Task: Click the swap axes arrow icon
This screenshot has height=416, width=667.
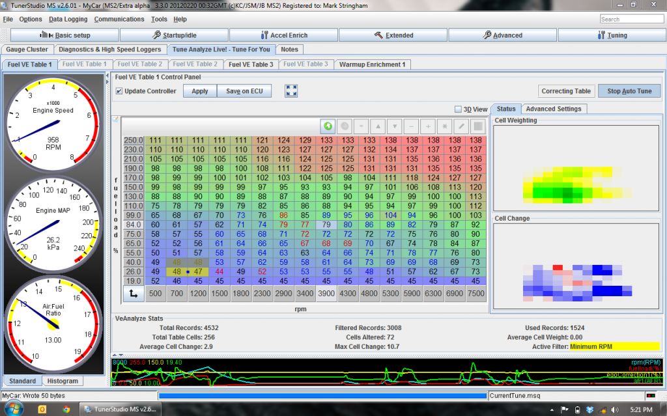Action: (133, 294)
